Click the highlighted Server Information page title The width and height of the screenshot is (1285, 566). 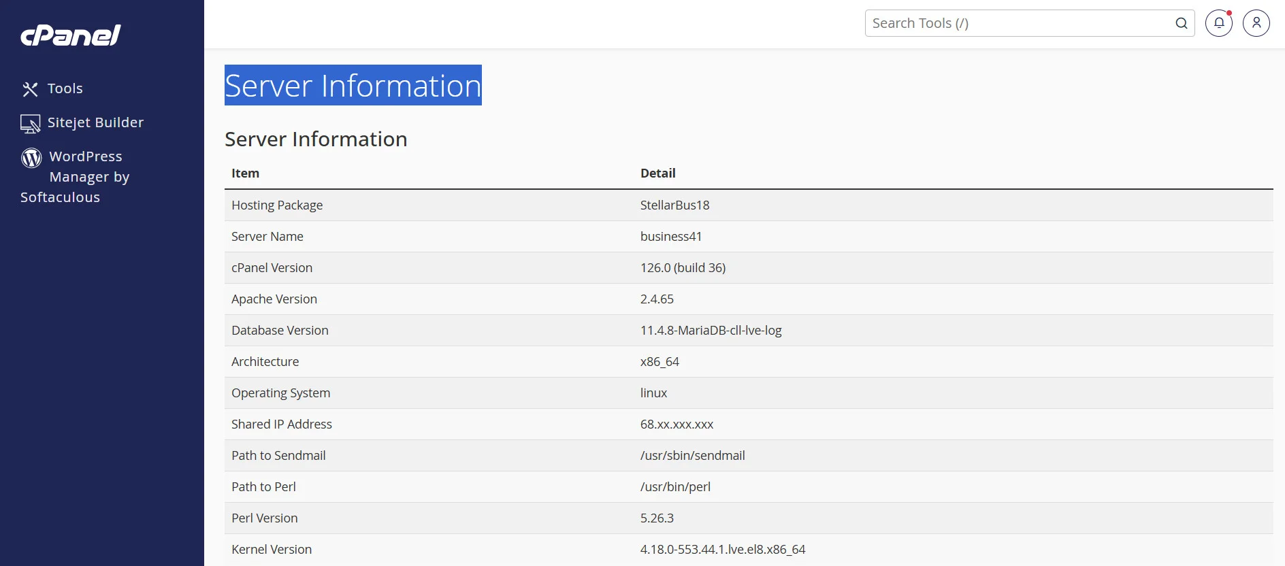coord(353,86)
